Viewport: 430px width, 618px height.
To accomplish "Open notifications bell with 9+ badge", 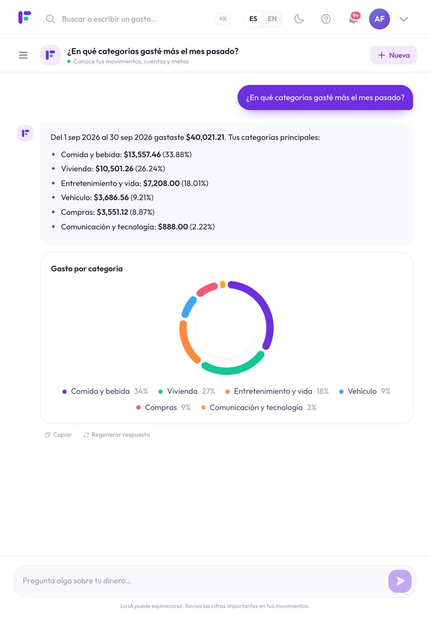I will (x=353, y=19).
